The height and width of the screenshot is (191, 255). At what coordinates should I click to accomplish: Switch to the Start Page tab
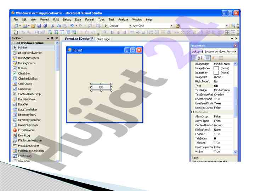pos(103,39)
